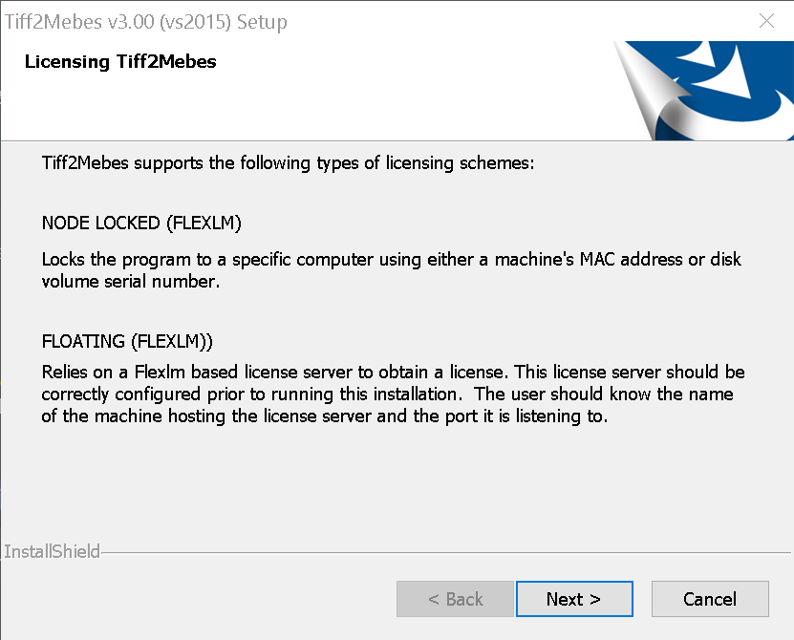Cancel the Tiff2Mebes setup
794x640 pixels.
tap(710, 599)
